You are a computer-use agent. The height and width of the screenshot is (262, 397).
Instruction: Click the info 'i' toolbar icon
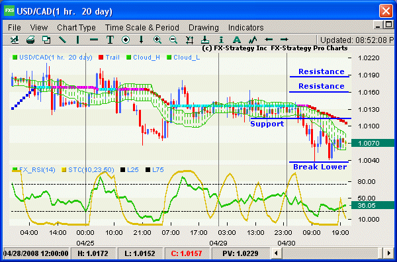click(221, 40)
